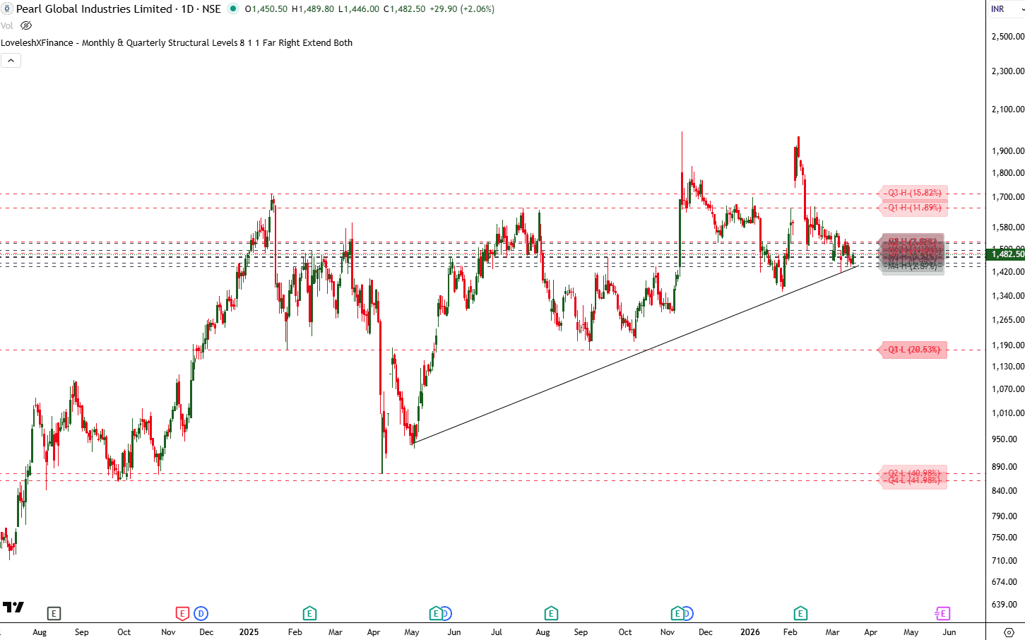Image resolution: width=1025 pixels, height=640 pixels.
Task: Click the green market status dot
Action: 233,9
